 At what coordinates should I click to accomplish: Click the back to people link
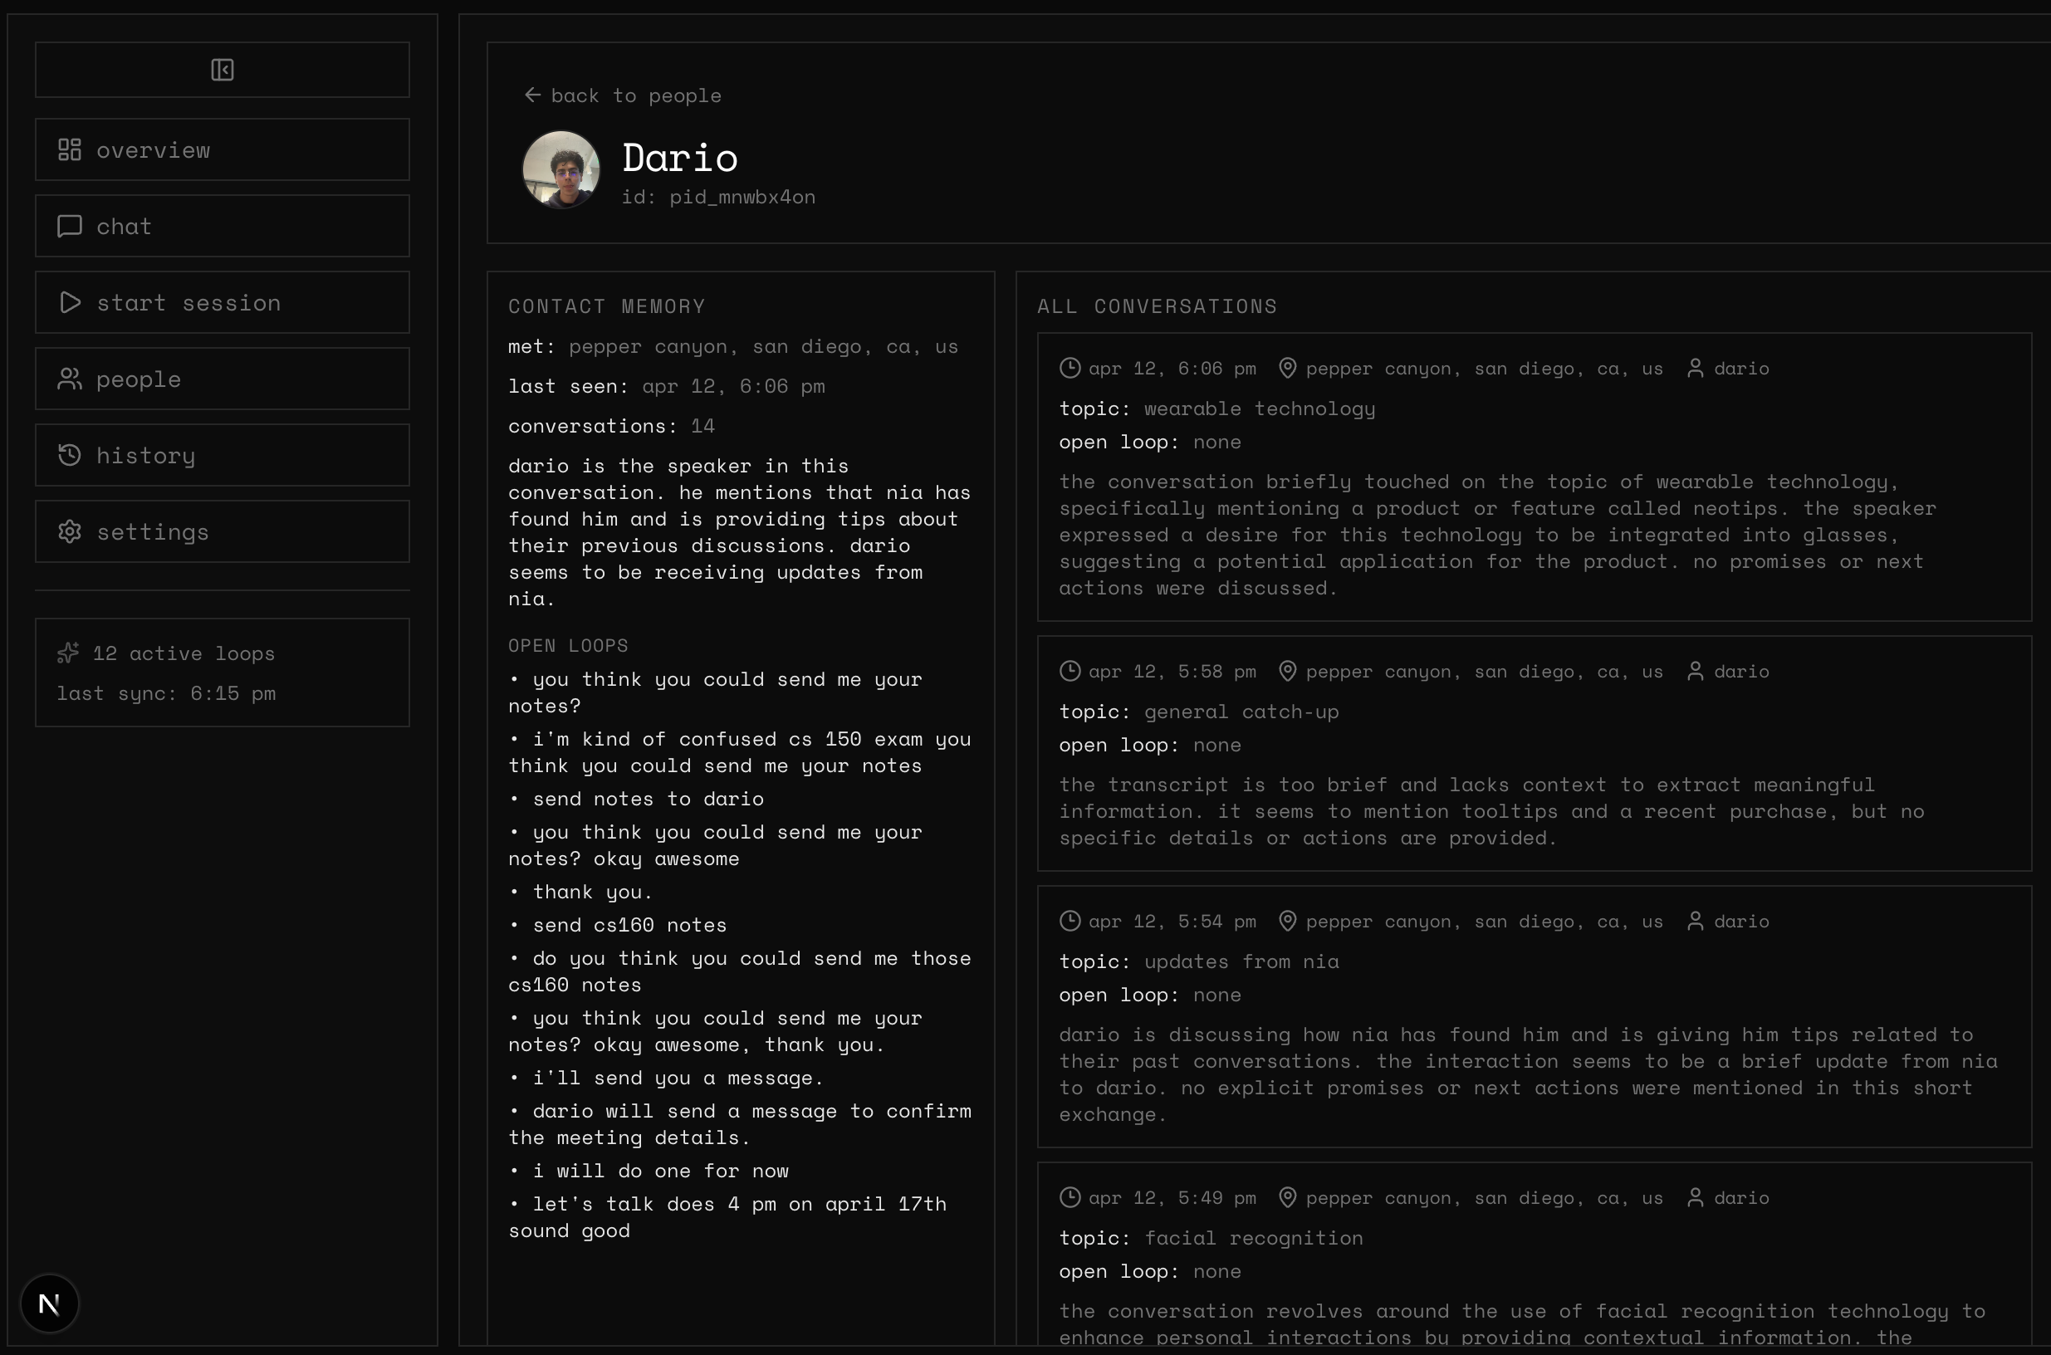tap(623, 95)
